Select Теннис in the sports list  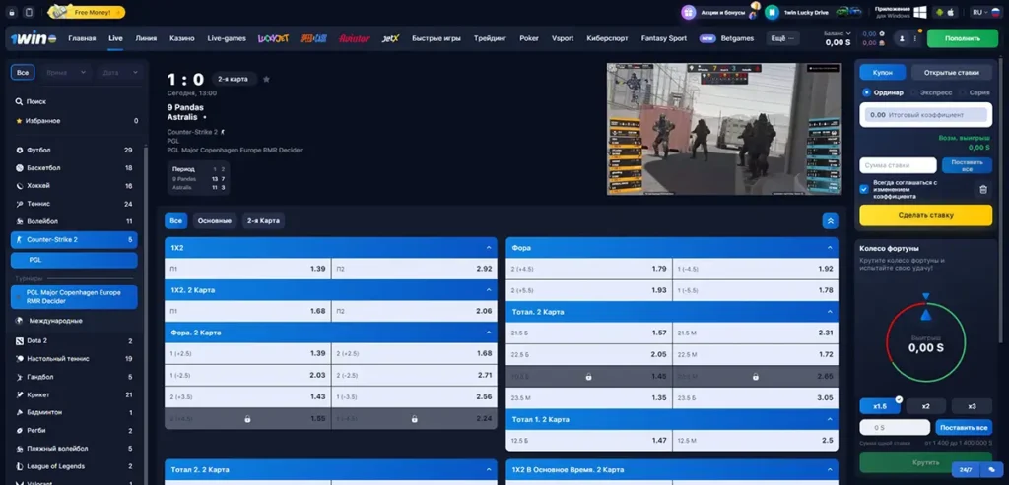click(74, 204)
